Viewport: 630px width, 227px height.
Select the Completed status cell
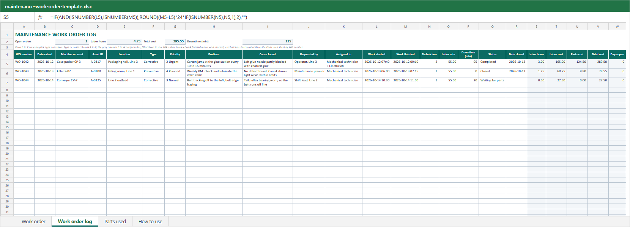pyautogui.click(x=492, y=64)
